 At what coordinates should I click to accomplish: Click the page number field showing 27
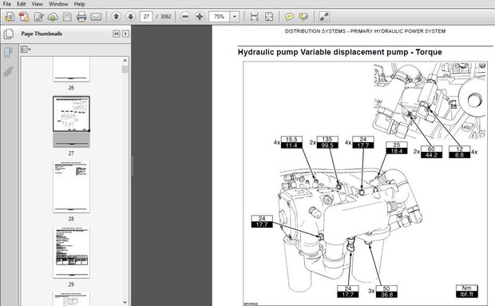click(x=146, y=17)
